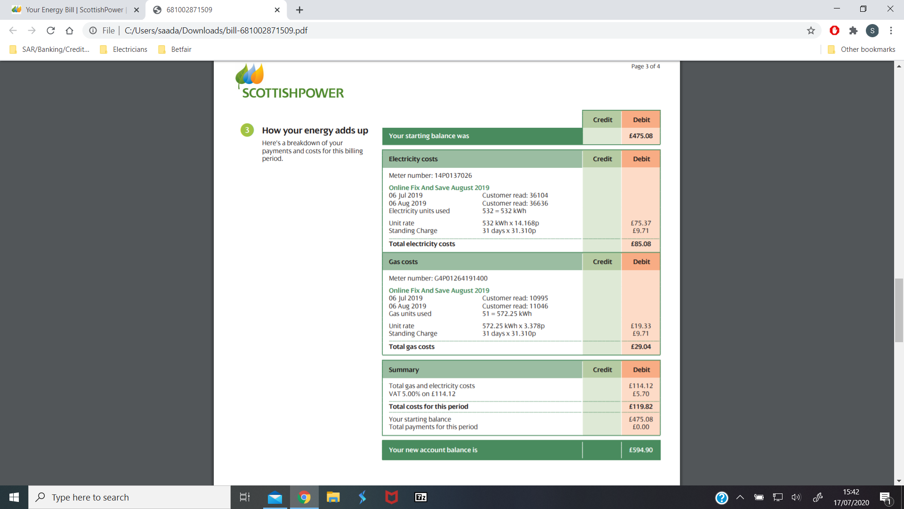The width and height of the screenshot is (904, 509).
Task: Close the 681002871509 PDF tab
Action: point(277,10)
